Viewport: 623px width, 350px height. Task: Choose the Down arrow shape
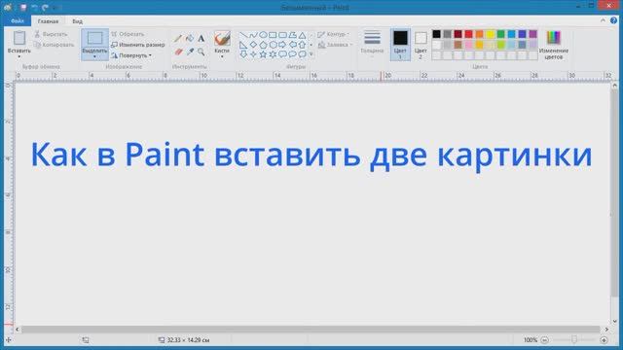[x=243, y=54]
